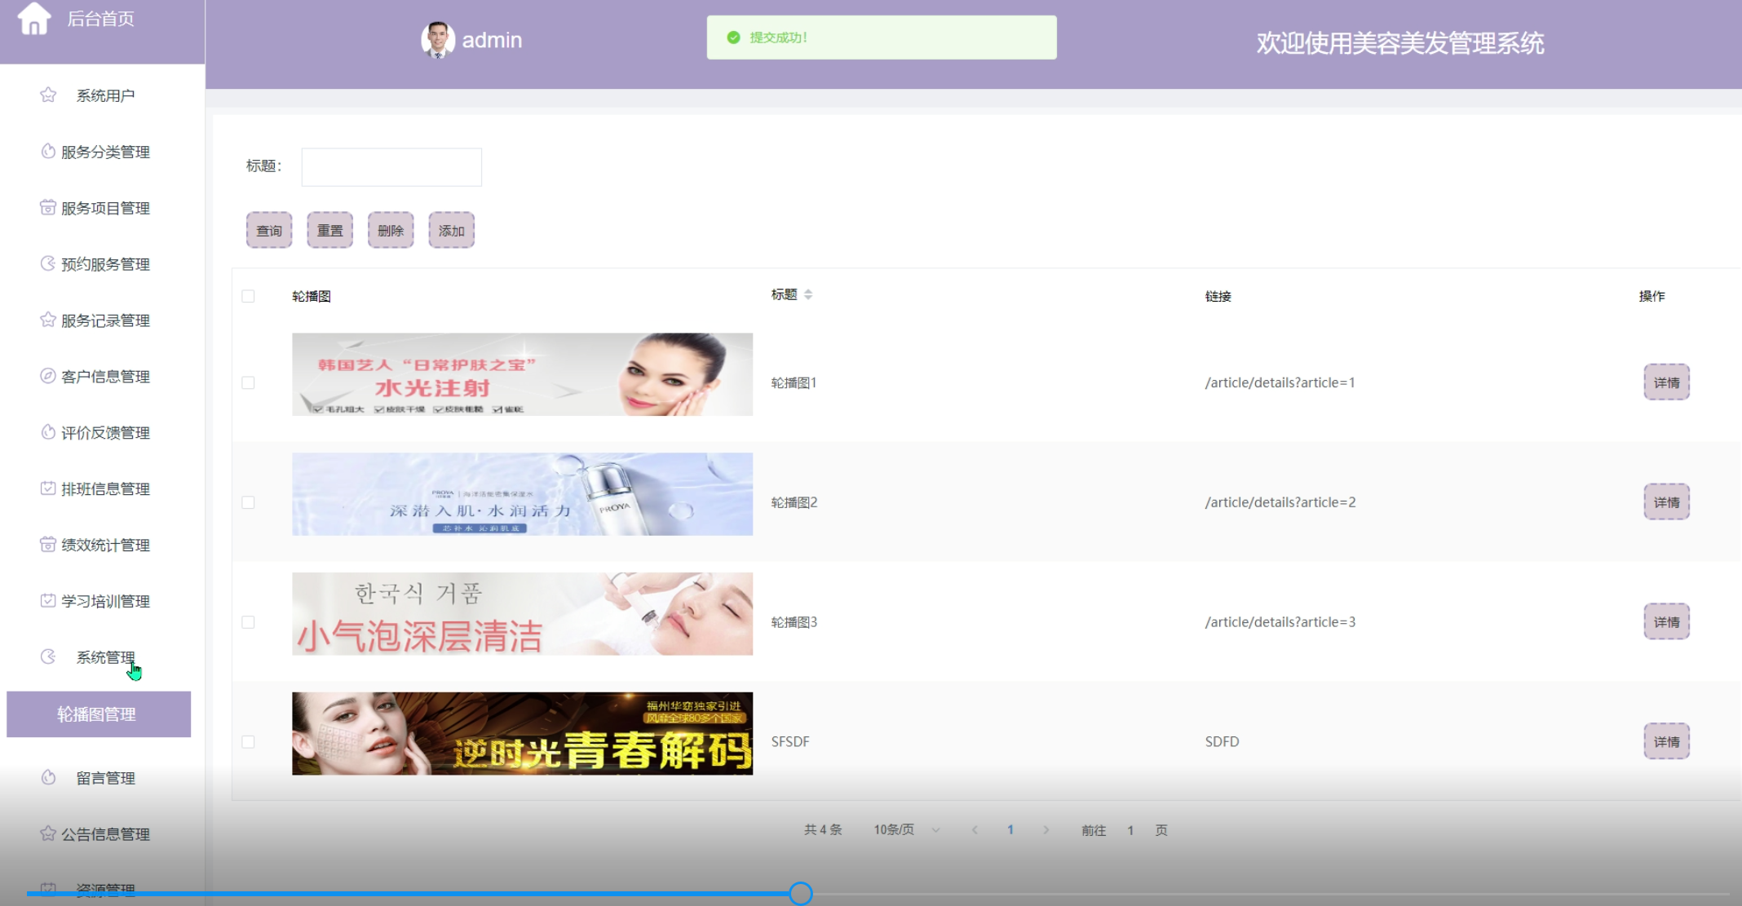1742x906 pixels.
Task: Sort table by 标题 column arrows
Action: tap(808, 294)
